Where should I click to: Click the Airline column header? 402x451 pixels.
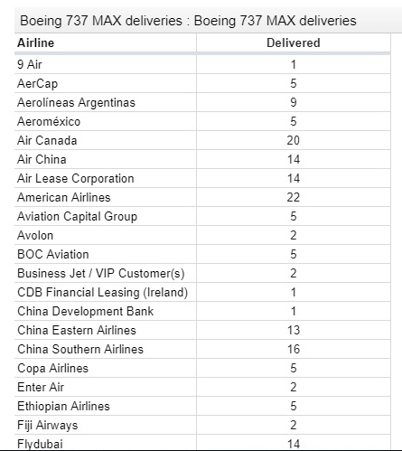click(106, 42)
